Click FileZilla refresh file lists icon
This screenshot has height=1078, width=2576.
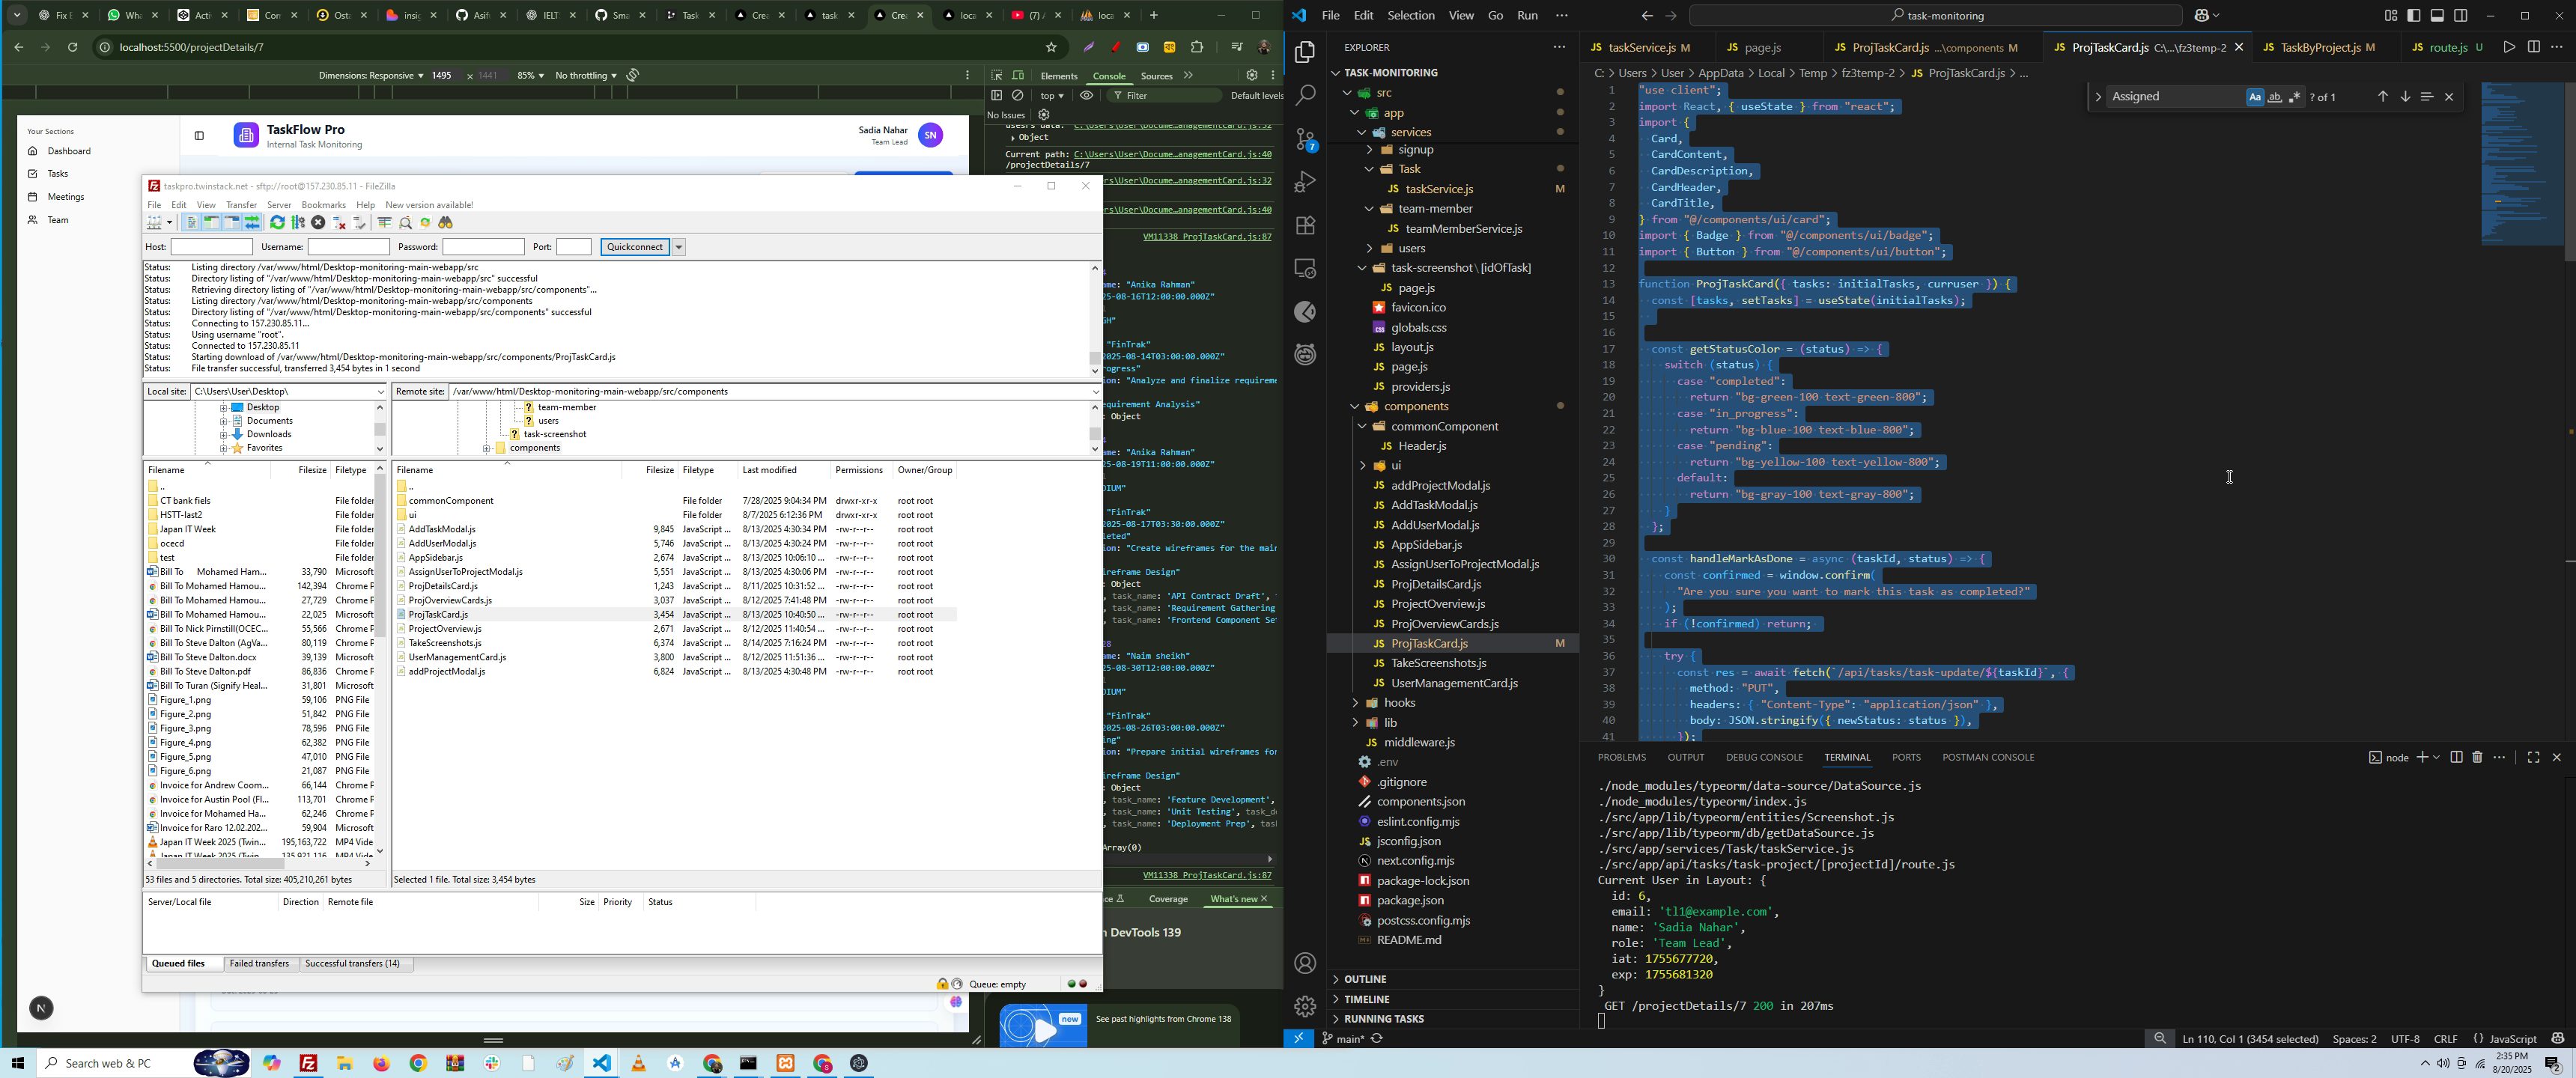pyautogui.click(x=277, y=223)
